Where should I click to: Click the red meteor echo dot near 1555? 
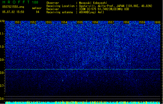[87, 81]
